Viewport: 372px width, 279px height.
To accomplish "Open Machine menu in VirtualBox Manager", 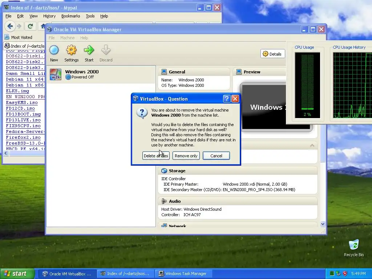I will (67, 38).
